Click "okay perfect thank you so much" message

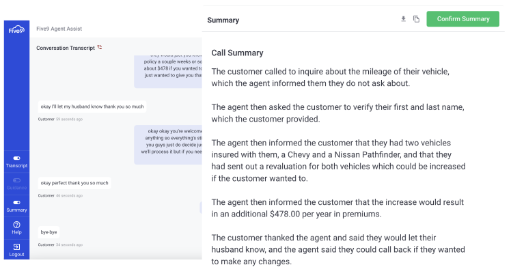74,183
